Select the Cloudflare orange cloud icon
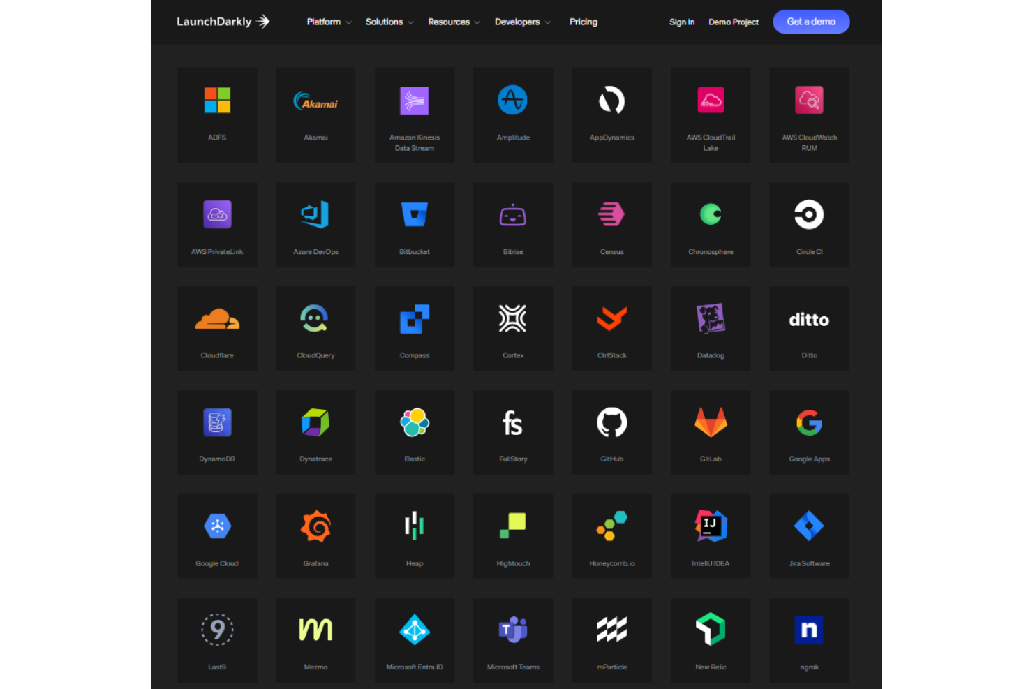The height and width of the screenshot is (689, 1033). click(217, 319)
